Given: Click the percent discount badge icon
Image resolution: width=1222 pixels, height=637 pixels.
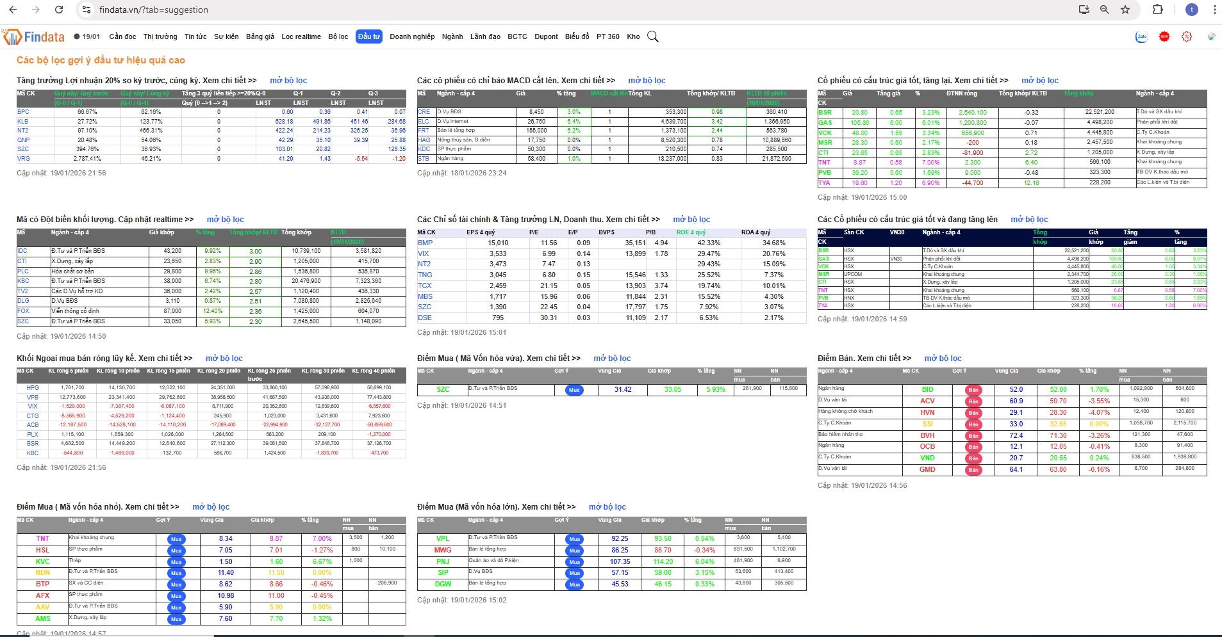Looking at the screenshot, I should 1187,37.
